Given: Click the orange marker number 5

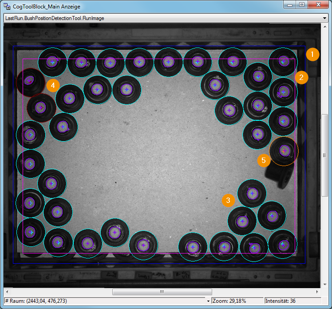Looking at the screenshot, I should (264, 160).
